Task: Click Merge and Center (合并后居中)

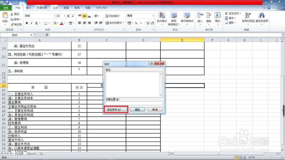Action: click(114, 23)
